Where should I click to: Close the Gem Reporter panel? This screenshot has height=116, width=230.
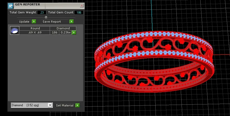pos(82,6)
